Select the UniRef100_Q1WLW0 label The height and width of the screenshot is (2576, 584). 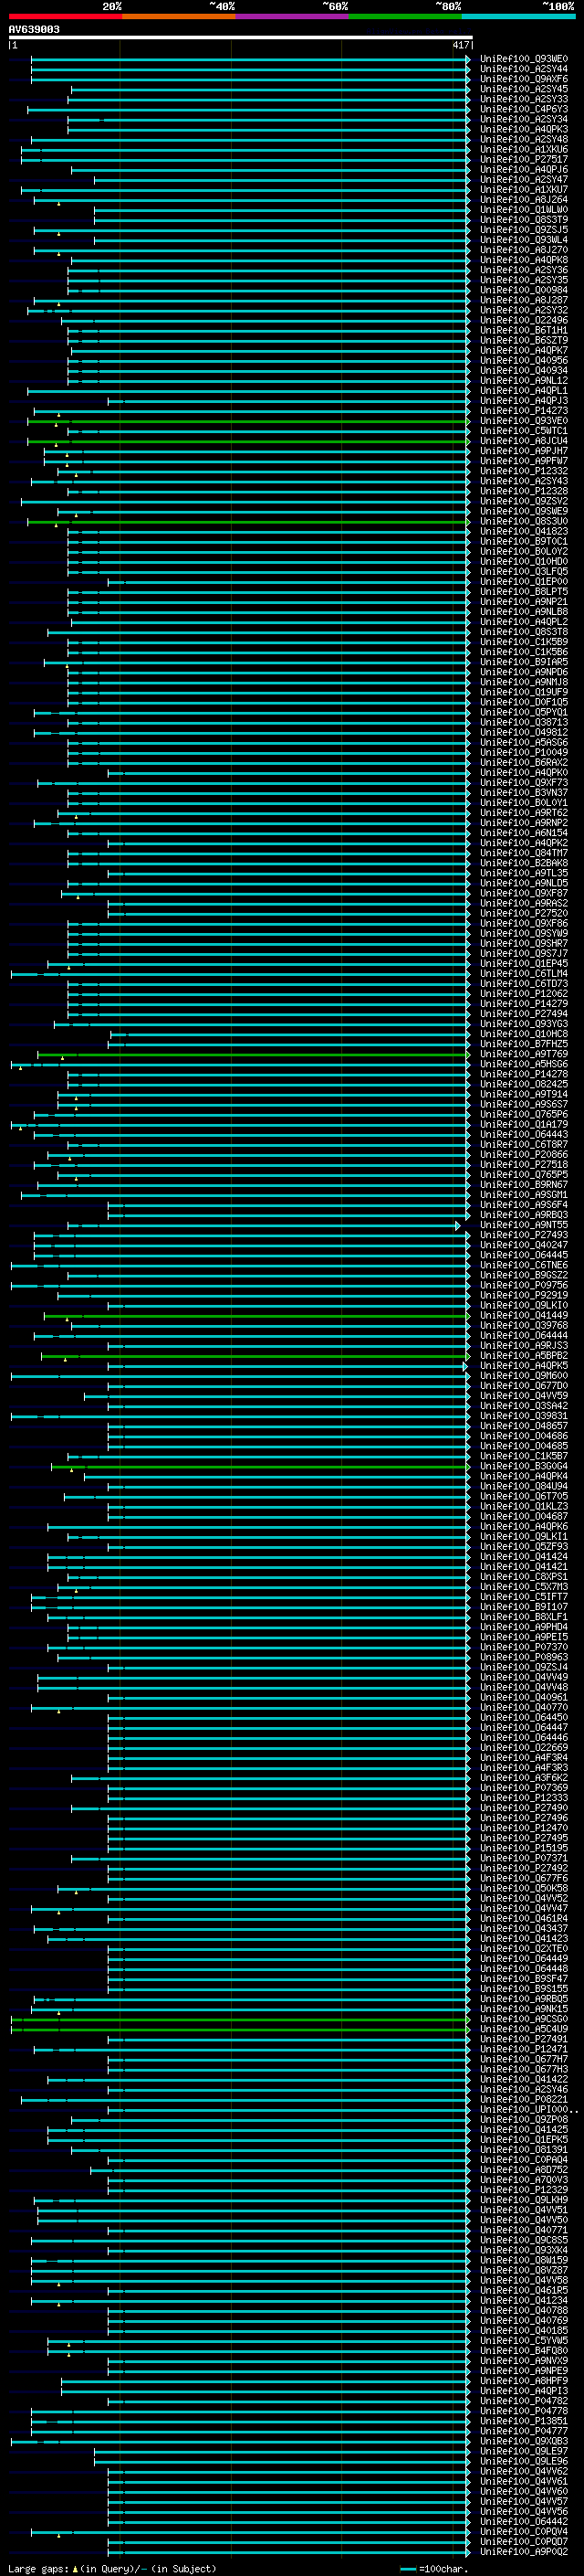coord(523,210)
